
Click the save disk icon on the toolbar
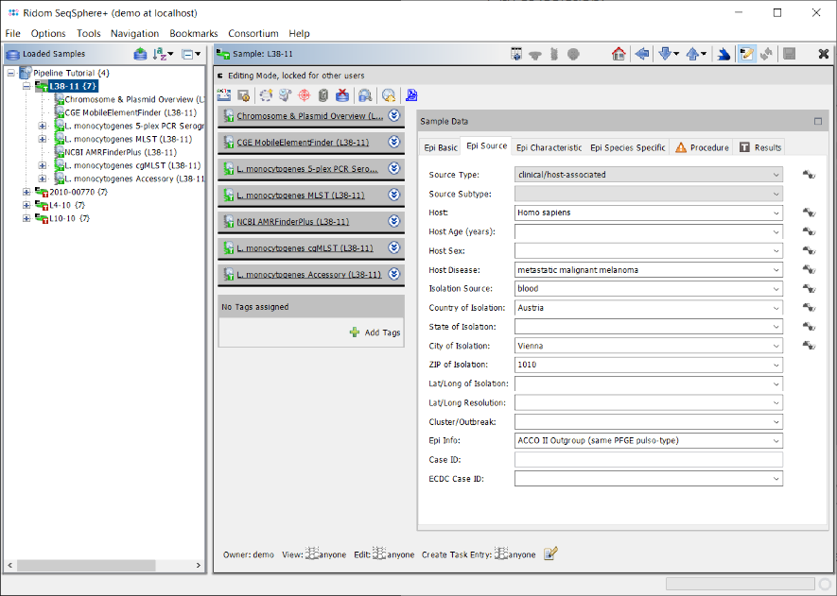[790, 54]
